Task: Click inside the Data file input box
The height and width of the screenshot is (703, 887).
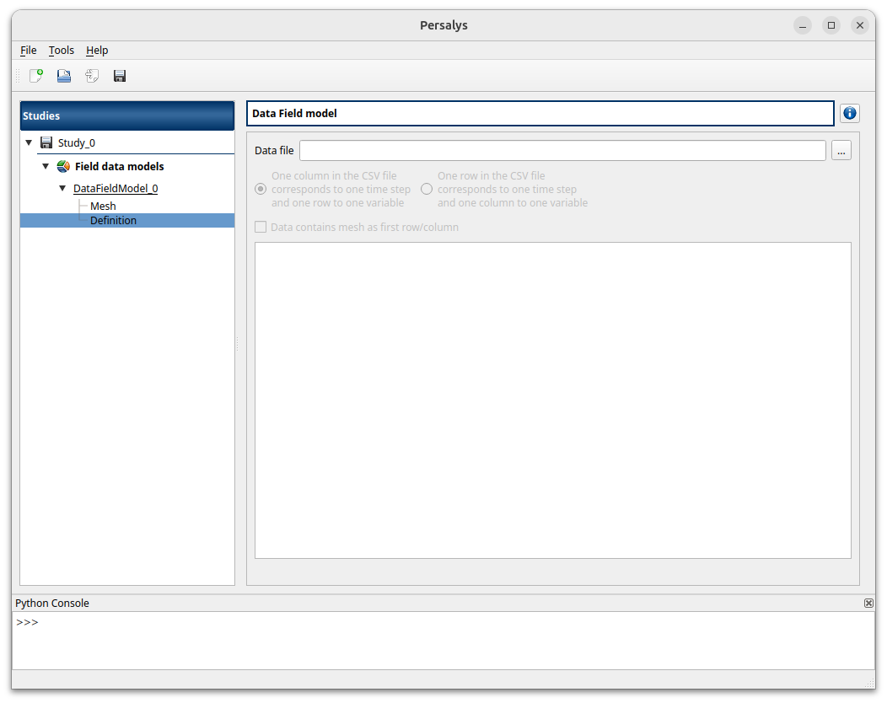Action: pyautogui.click(x=562, y=150)
